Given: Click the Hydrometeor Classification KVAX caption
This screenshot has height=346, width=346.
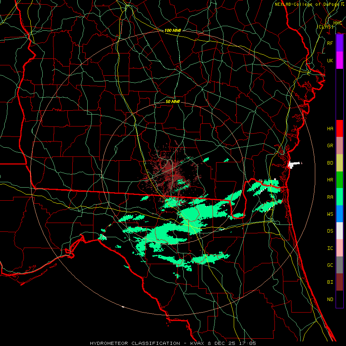Looking at the screenshot, I should coord(173,343).
